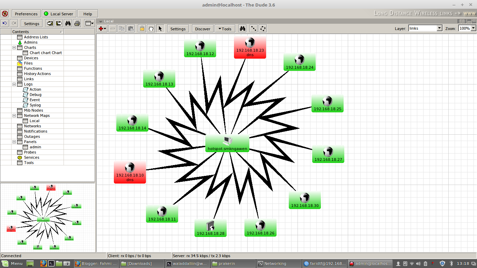Click the red plus add-device icon
Screen dimensions: 477x268
coord(101,28)
